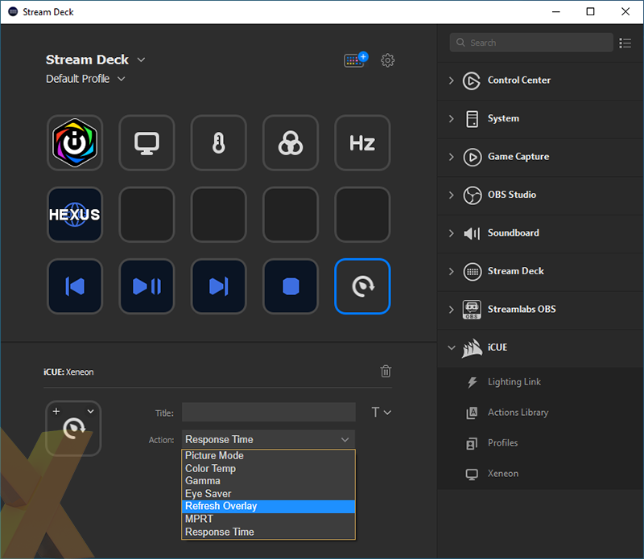
Task: Maximize the Stream Deck window
Action: [590, 12]
